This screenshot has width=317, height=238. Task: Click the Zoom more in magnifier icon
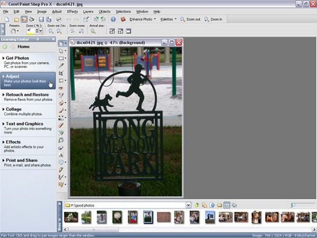(x=81, y=31)
